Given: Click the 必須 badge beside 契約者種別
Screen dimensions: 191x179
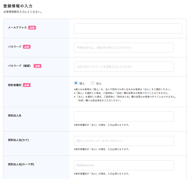Looking at the screenshot, I should [27, 85].
